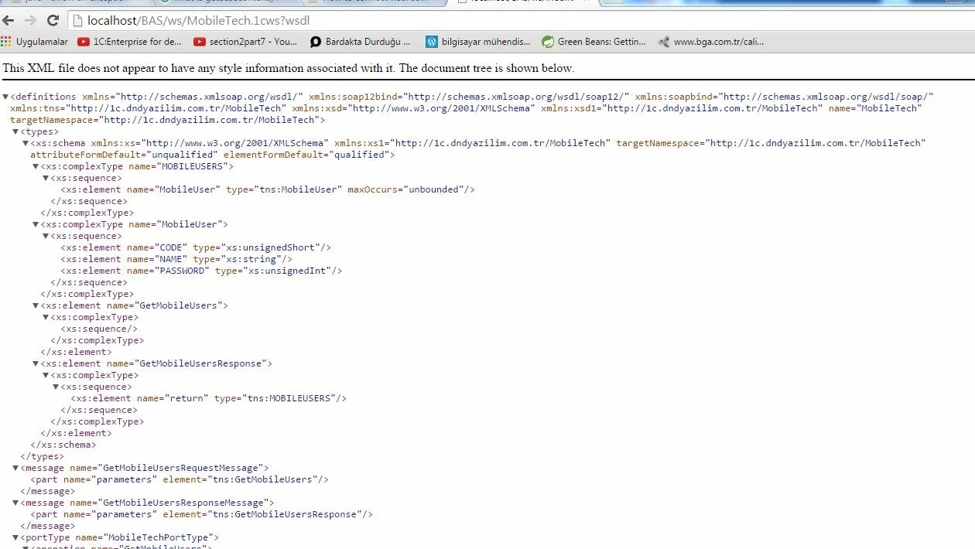Click the part element="tns:GetMobileUsers" line
The image size is (975, 549).
coord(180,479)
